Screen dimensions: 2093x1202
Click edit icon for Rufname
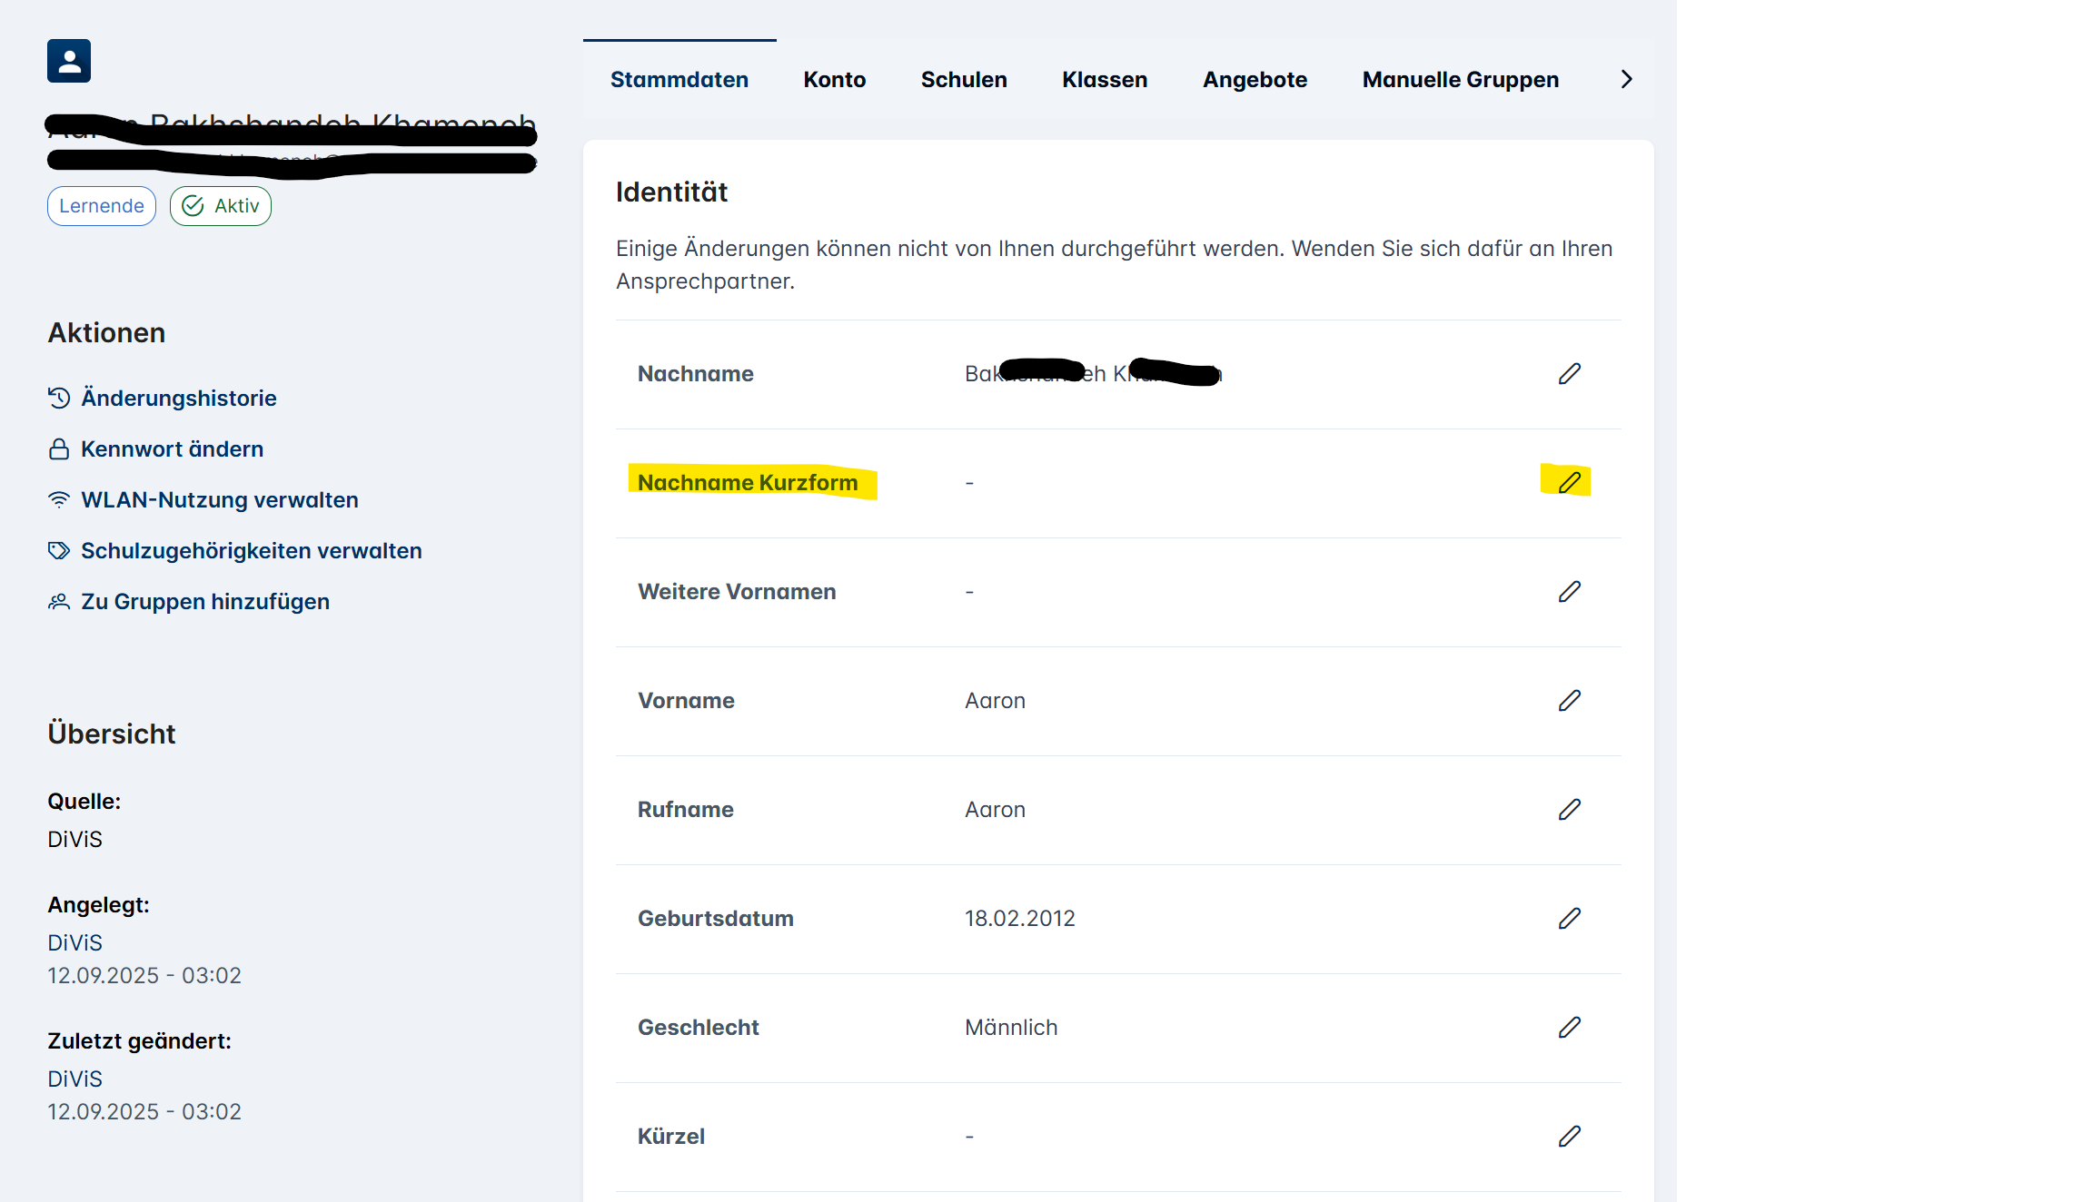pyautogui.click(x=1569, y=810)
